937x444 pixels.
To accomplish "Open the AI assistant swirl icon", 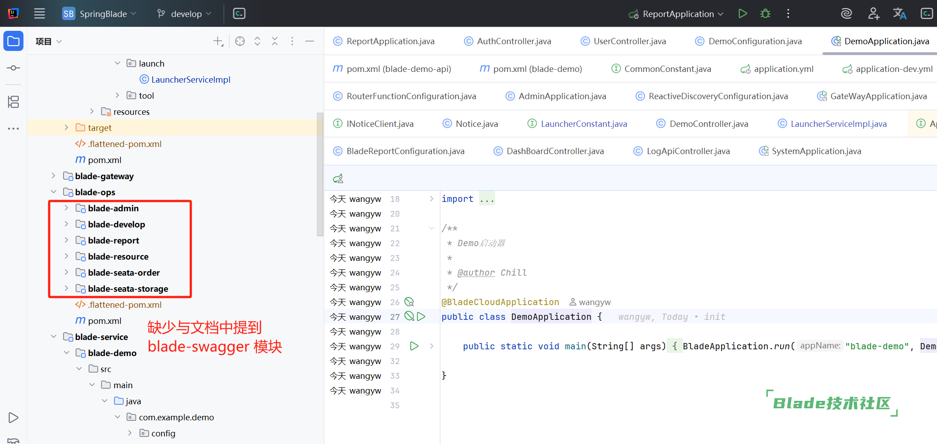I will [846, 14].
